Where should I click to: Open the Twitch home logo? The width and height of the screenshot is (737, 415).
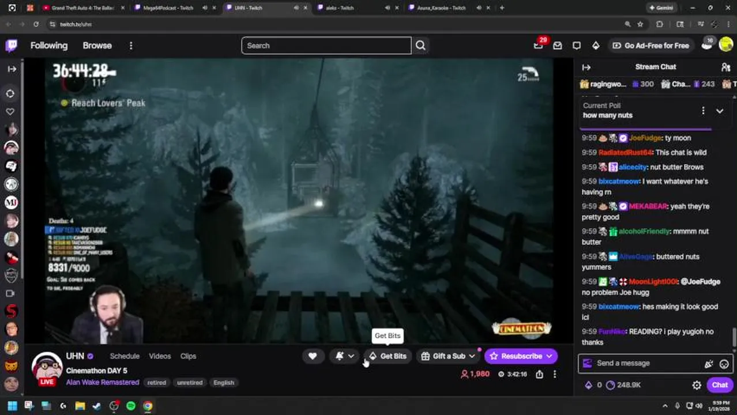[x=11, y=46]
